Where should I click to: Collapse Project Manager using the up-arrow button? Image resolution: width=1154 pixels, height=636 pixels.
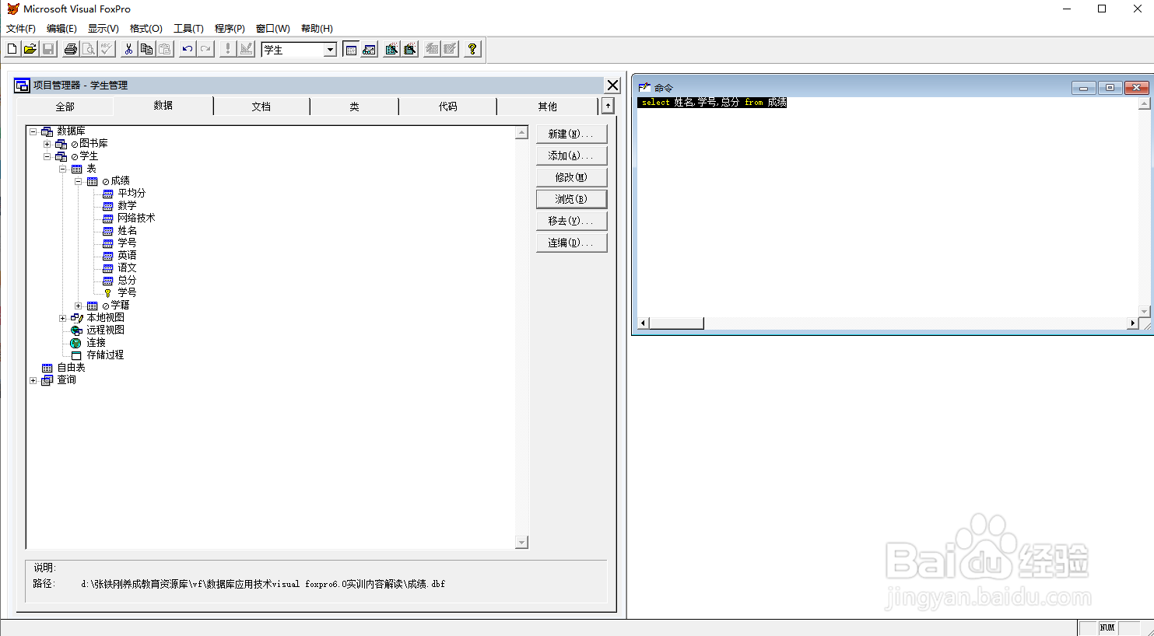(608, 106)
